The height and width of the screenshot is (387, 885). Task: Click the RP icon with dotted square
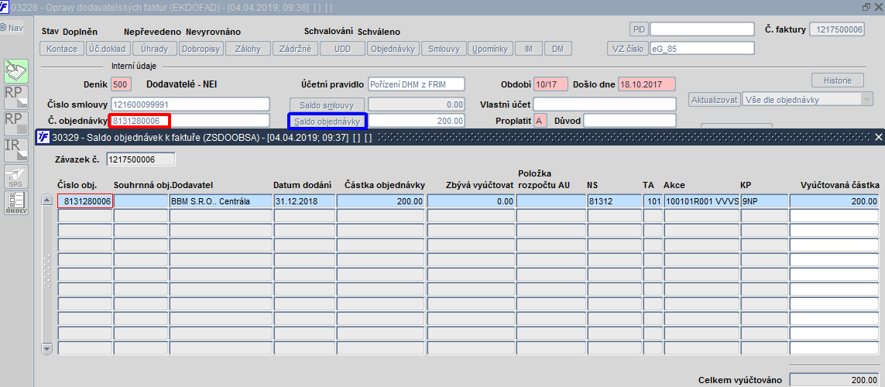click(x=16, y=122)
